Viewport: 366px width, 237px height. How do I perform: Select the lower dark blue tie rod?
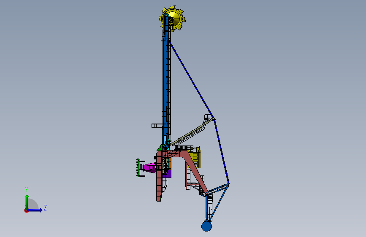pyautogui.click(x=222, y=152)
